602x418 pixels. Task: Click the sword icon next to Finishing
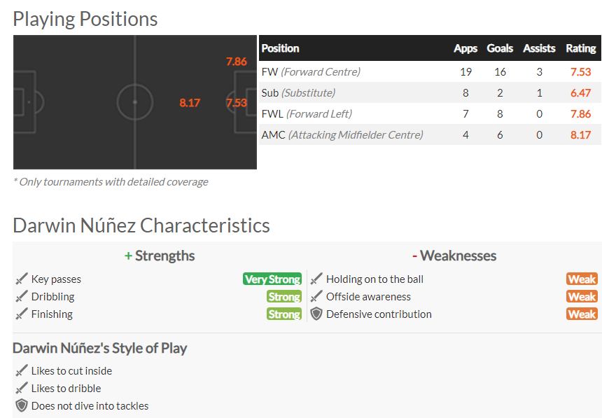click(22, 314)
